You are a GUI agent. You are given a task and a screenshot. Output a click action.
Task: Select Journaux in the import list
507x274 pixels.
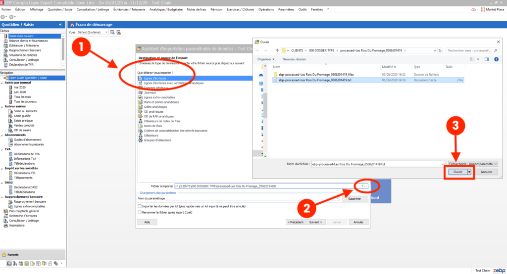[x=150, y=92]
